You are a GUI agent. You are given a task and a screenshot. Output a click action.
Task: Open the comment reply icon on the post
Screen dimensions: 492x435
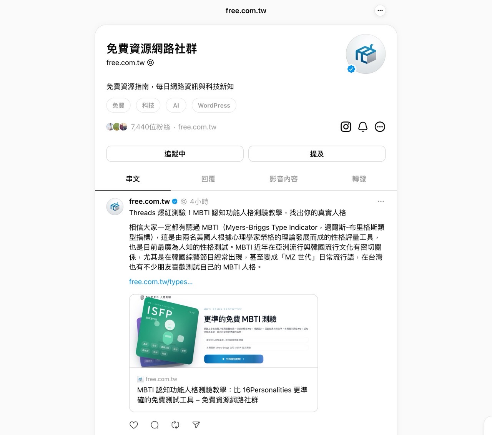point(155,425)
